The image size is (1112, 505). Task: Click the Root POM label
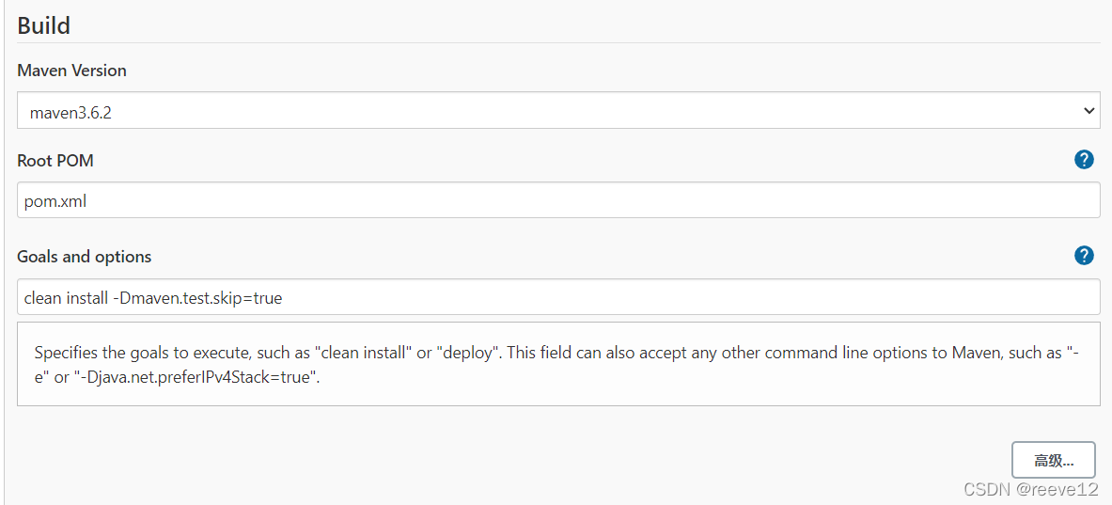tap(55, 161)
